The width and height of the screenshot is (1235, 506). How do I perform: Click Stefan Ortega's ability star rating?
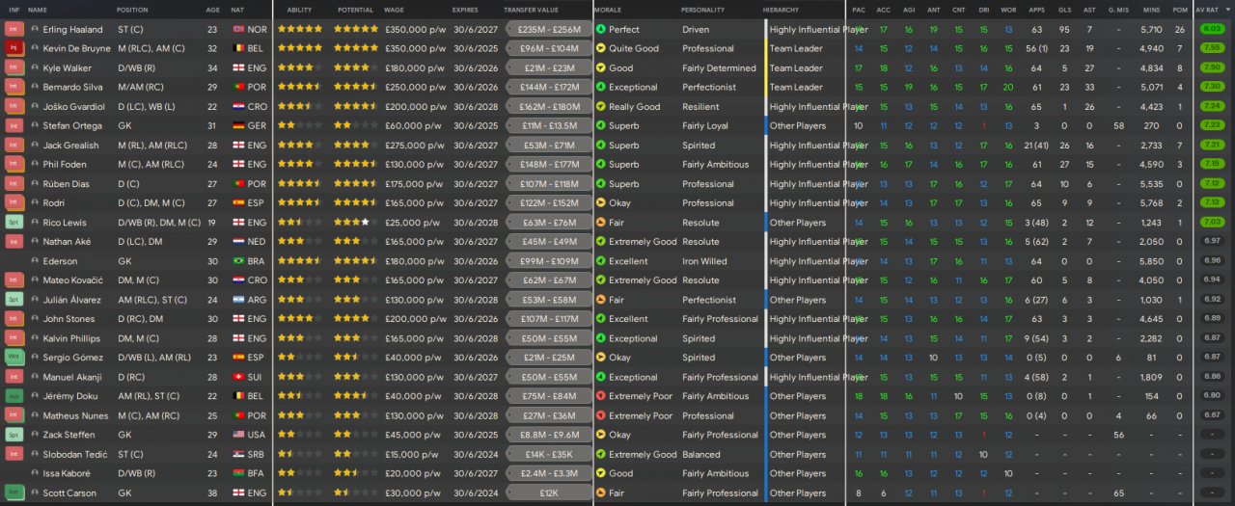tap(300, 125)
